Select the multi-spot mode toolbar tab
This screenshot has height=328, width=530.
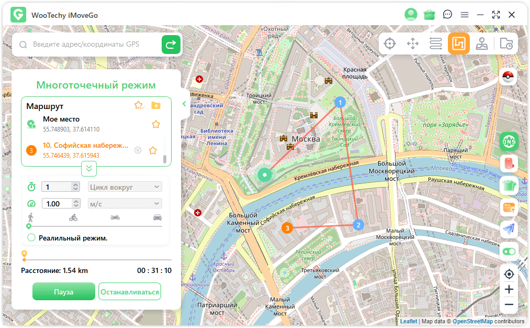click(x=459, y=43)
